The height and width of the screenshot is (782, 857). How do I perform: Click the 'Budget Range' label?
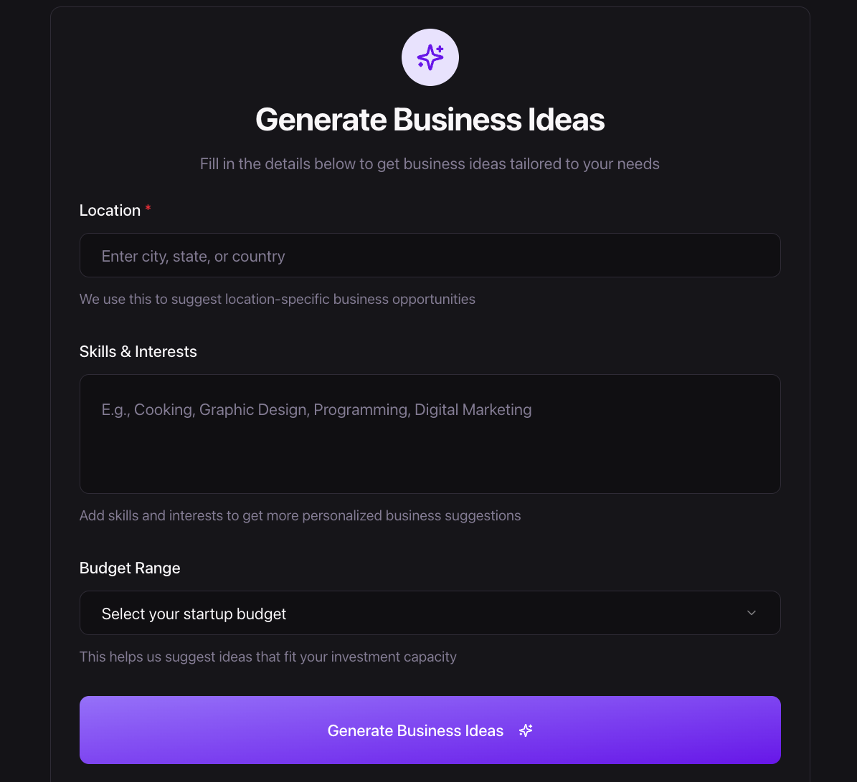click(x=130, y=568)
